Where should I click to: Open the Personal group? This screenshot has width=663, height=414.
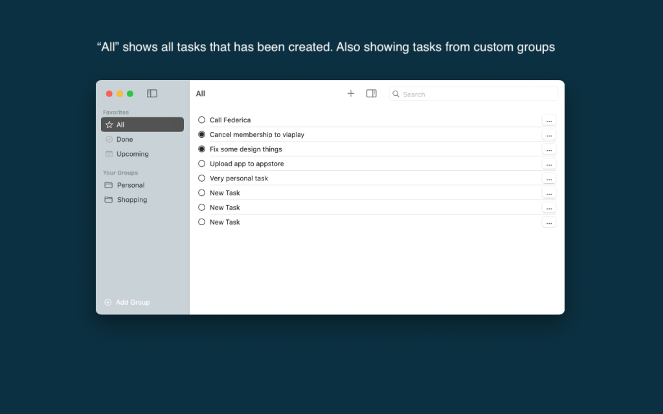click(x=130, y=185)
